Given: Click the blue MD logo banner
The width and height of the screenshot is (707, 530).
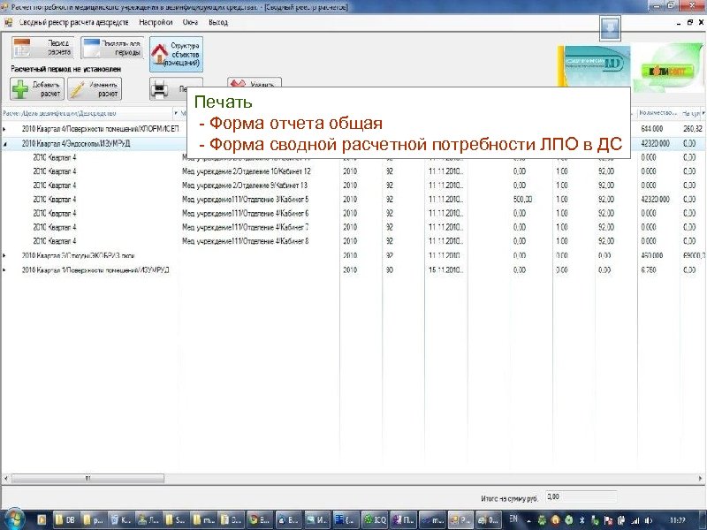Looking at the screenshot, I should [x=594, y=65].
